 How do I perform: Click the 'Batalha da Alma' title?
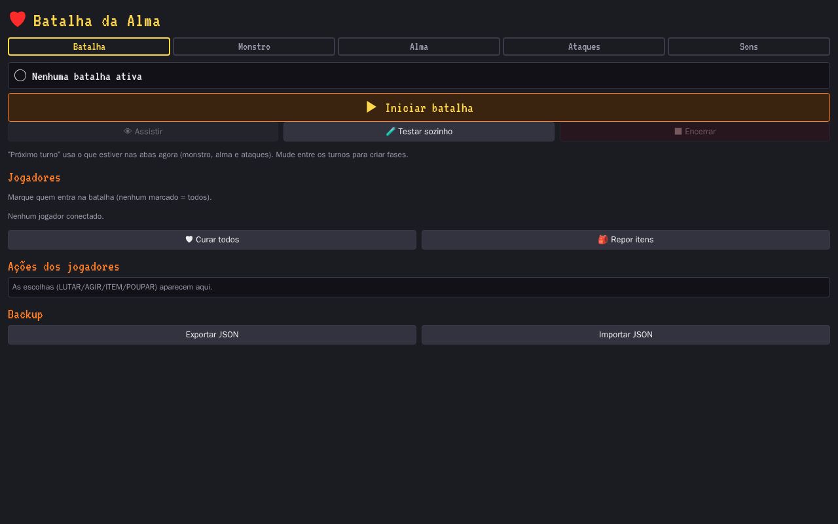(x=97, y=21)
